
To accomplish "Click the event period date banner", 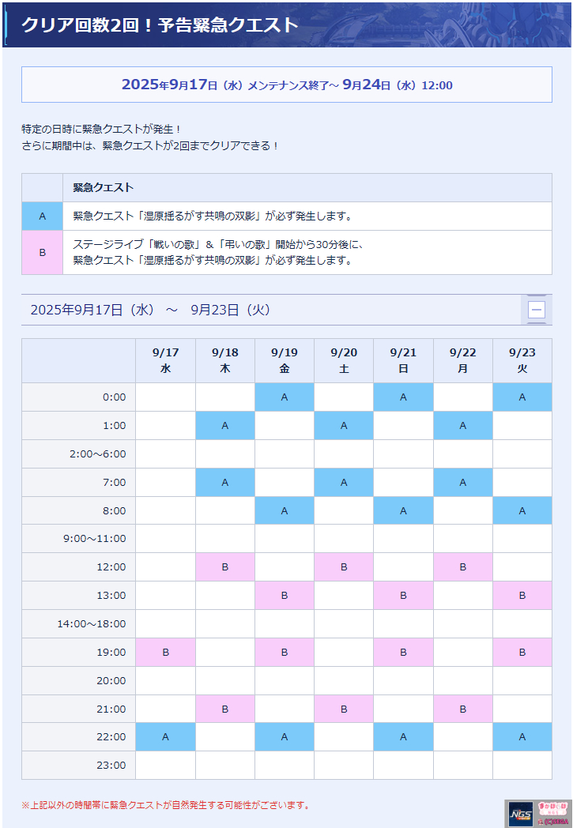I will coord(287,85).
